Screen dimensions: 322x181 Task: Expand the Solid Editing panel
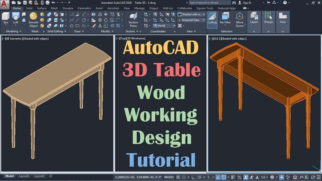[x=57, y=31]
